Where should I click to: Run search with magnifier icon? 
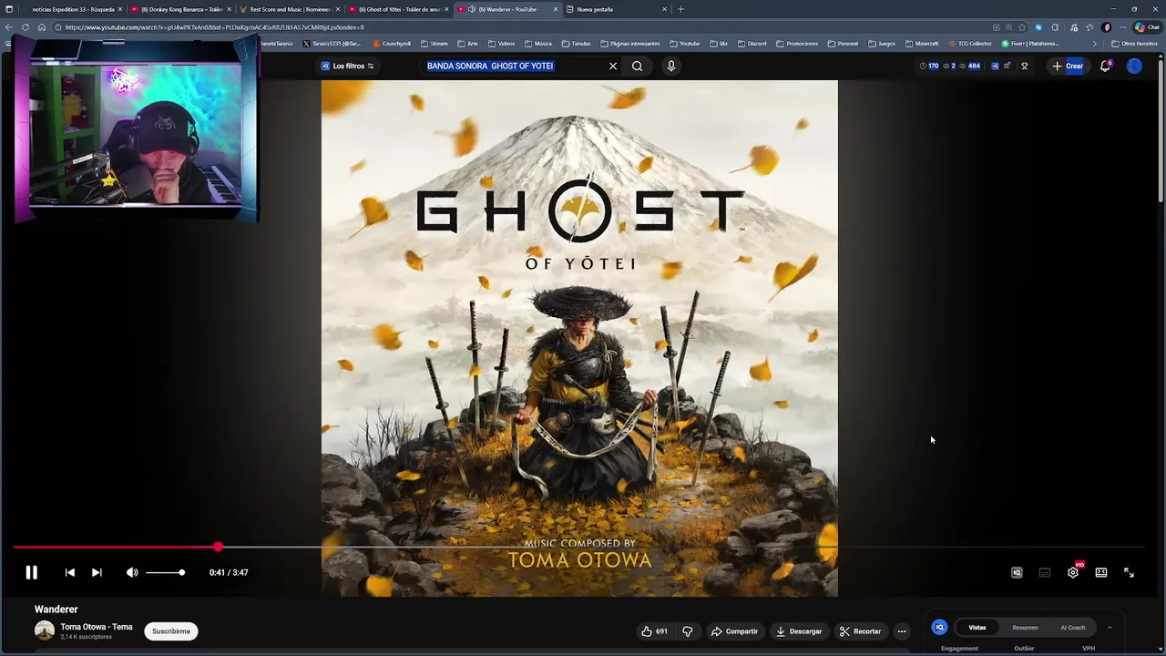point(638,66)
